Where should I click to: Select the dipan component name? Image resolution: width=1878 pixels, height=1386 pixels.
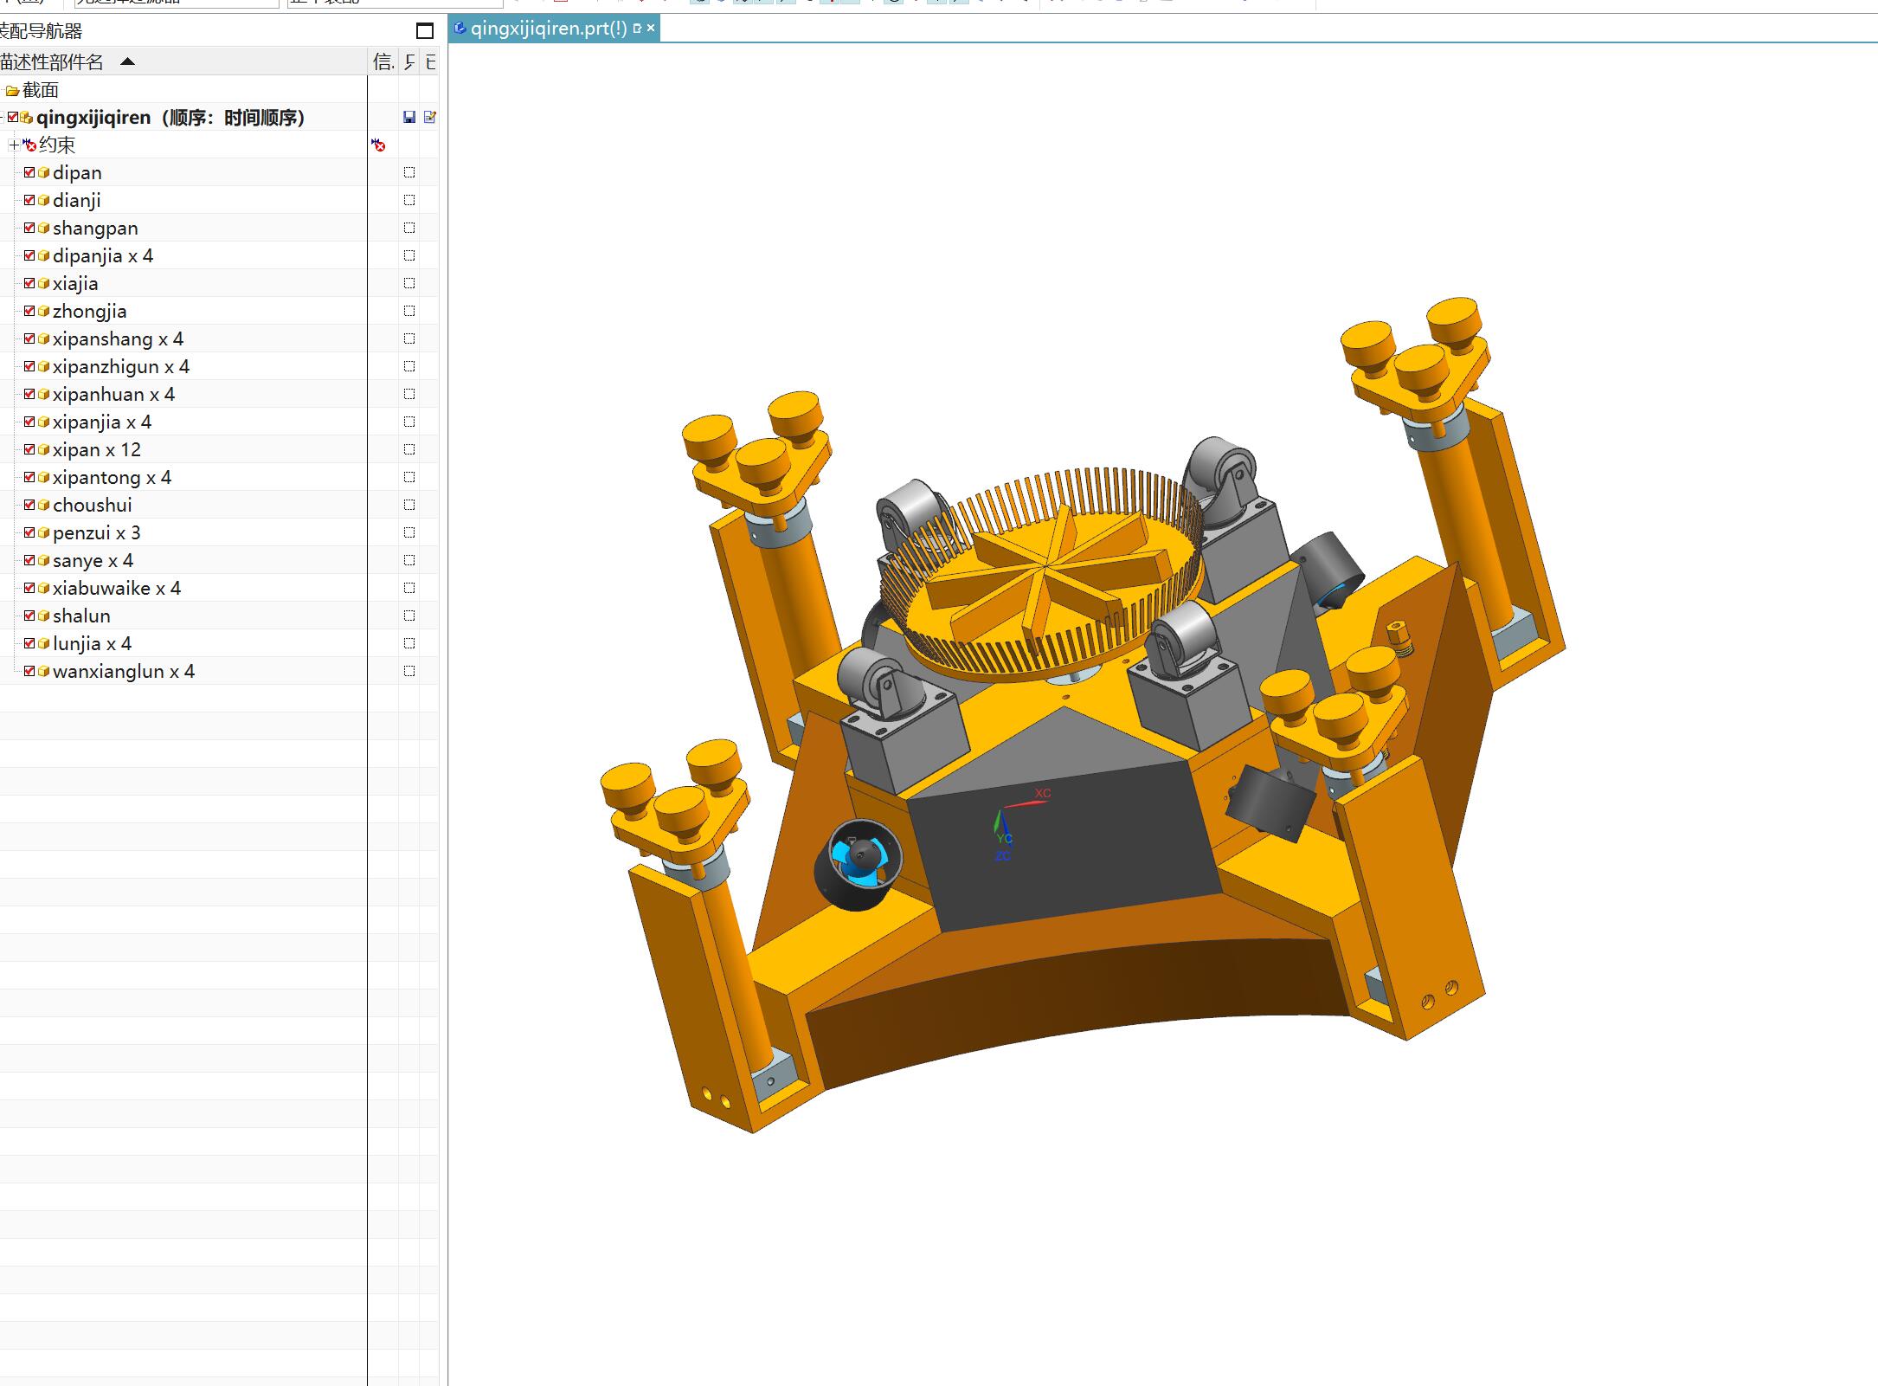(x=77, y=172)
